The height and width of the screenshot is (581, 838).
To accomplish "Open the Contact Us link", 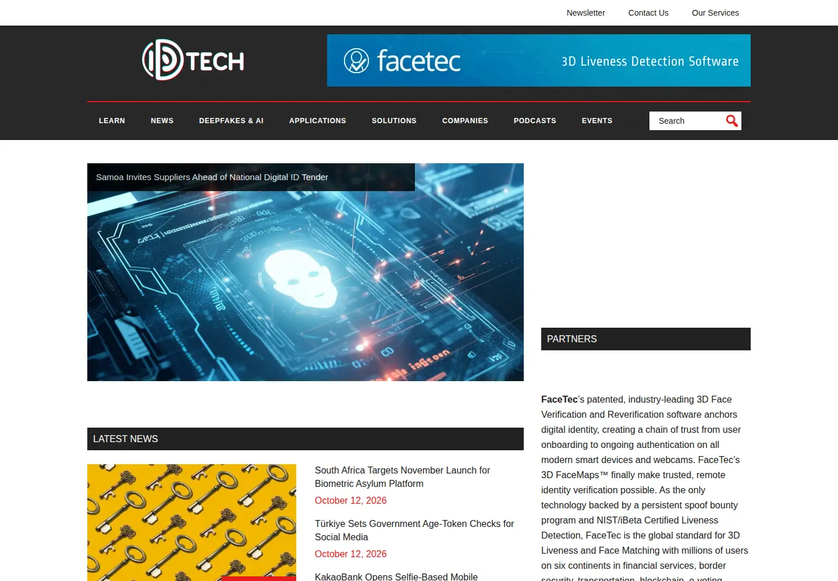I will [x=648, y=13].
